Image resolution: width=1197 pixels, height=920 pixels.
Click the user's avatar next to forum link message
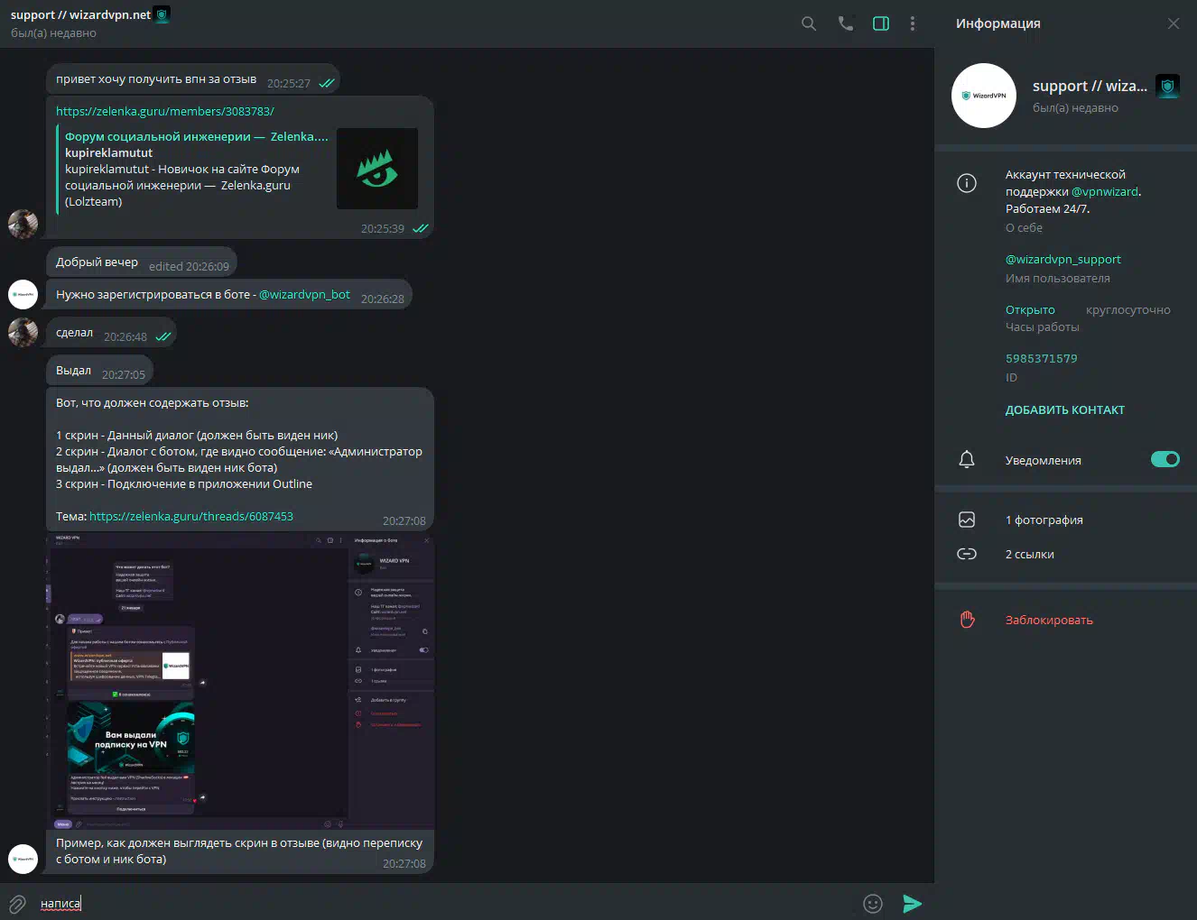(x=23, y=224)
